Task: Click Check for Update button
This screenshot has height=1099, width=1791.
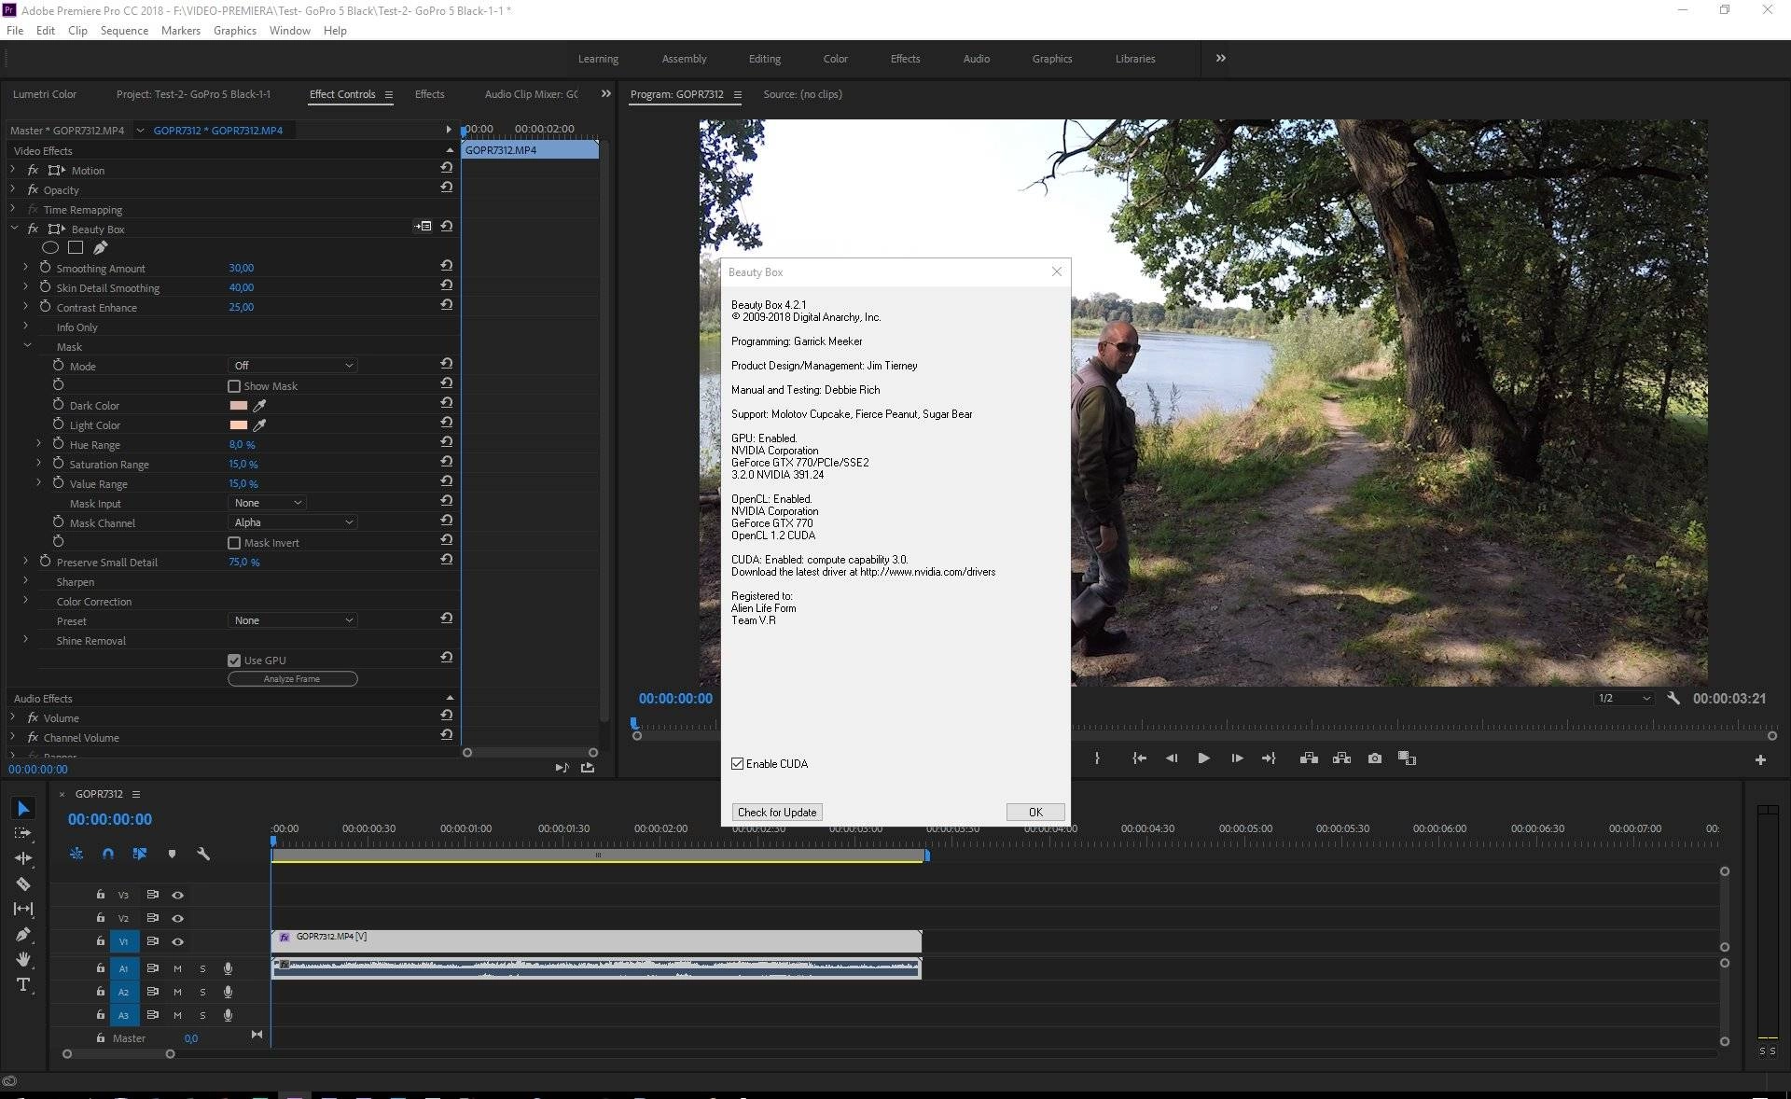Action: click(x=777, y=813)
